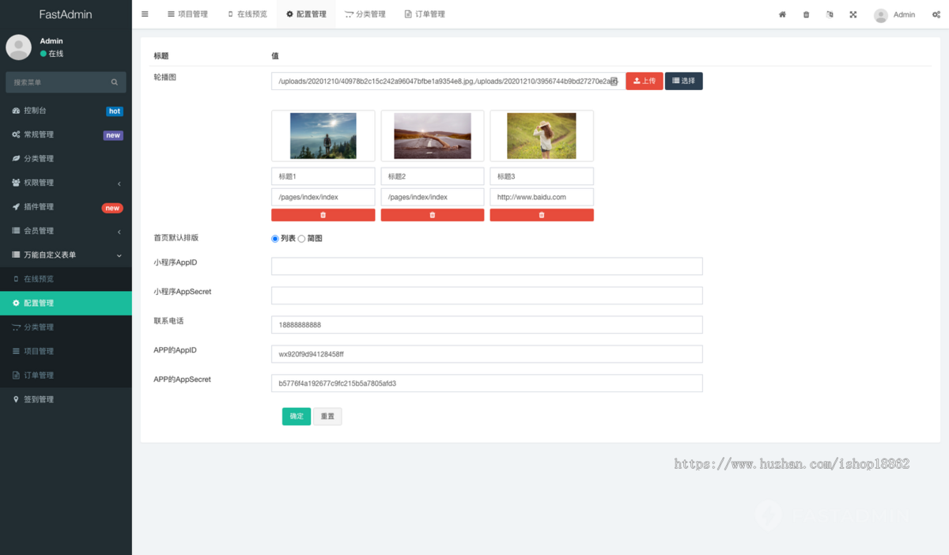This screenshot has height=555, width=949.
Task: Click the search magnifier icon in sidebar
Action: click(115, 82)
